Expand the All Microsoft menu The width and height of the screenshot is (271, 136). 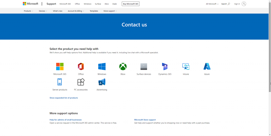pyautogui.click(x=212, y=4)
